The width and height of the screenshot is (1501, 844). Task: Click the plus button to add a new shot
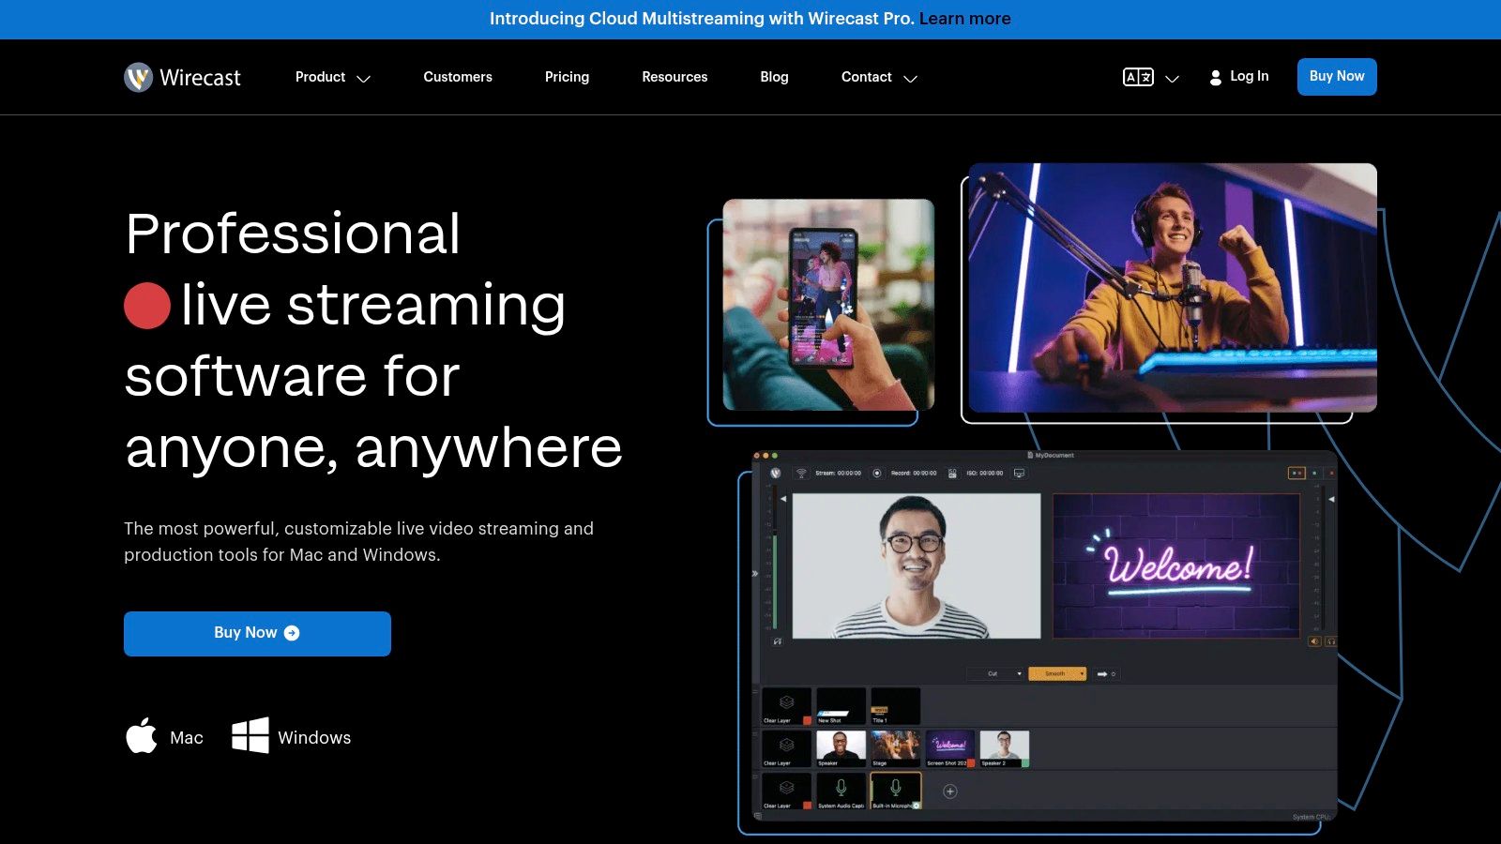click(949, 791)
